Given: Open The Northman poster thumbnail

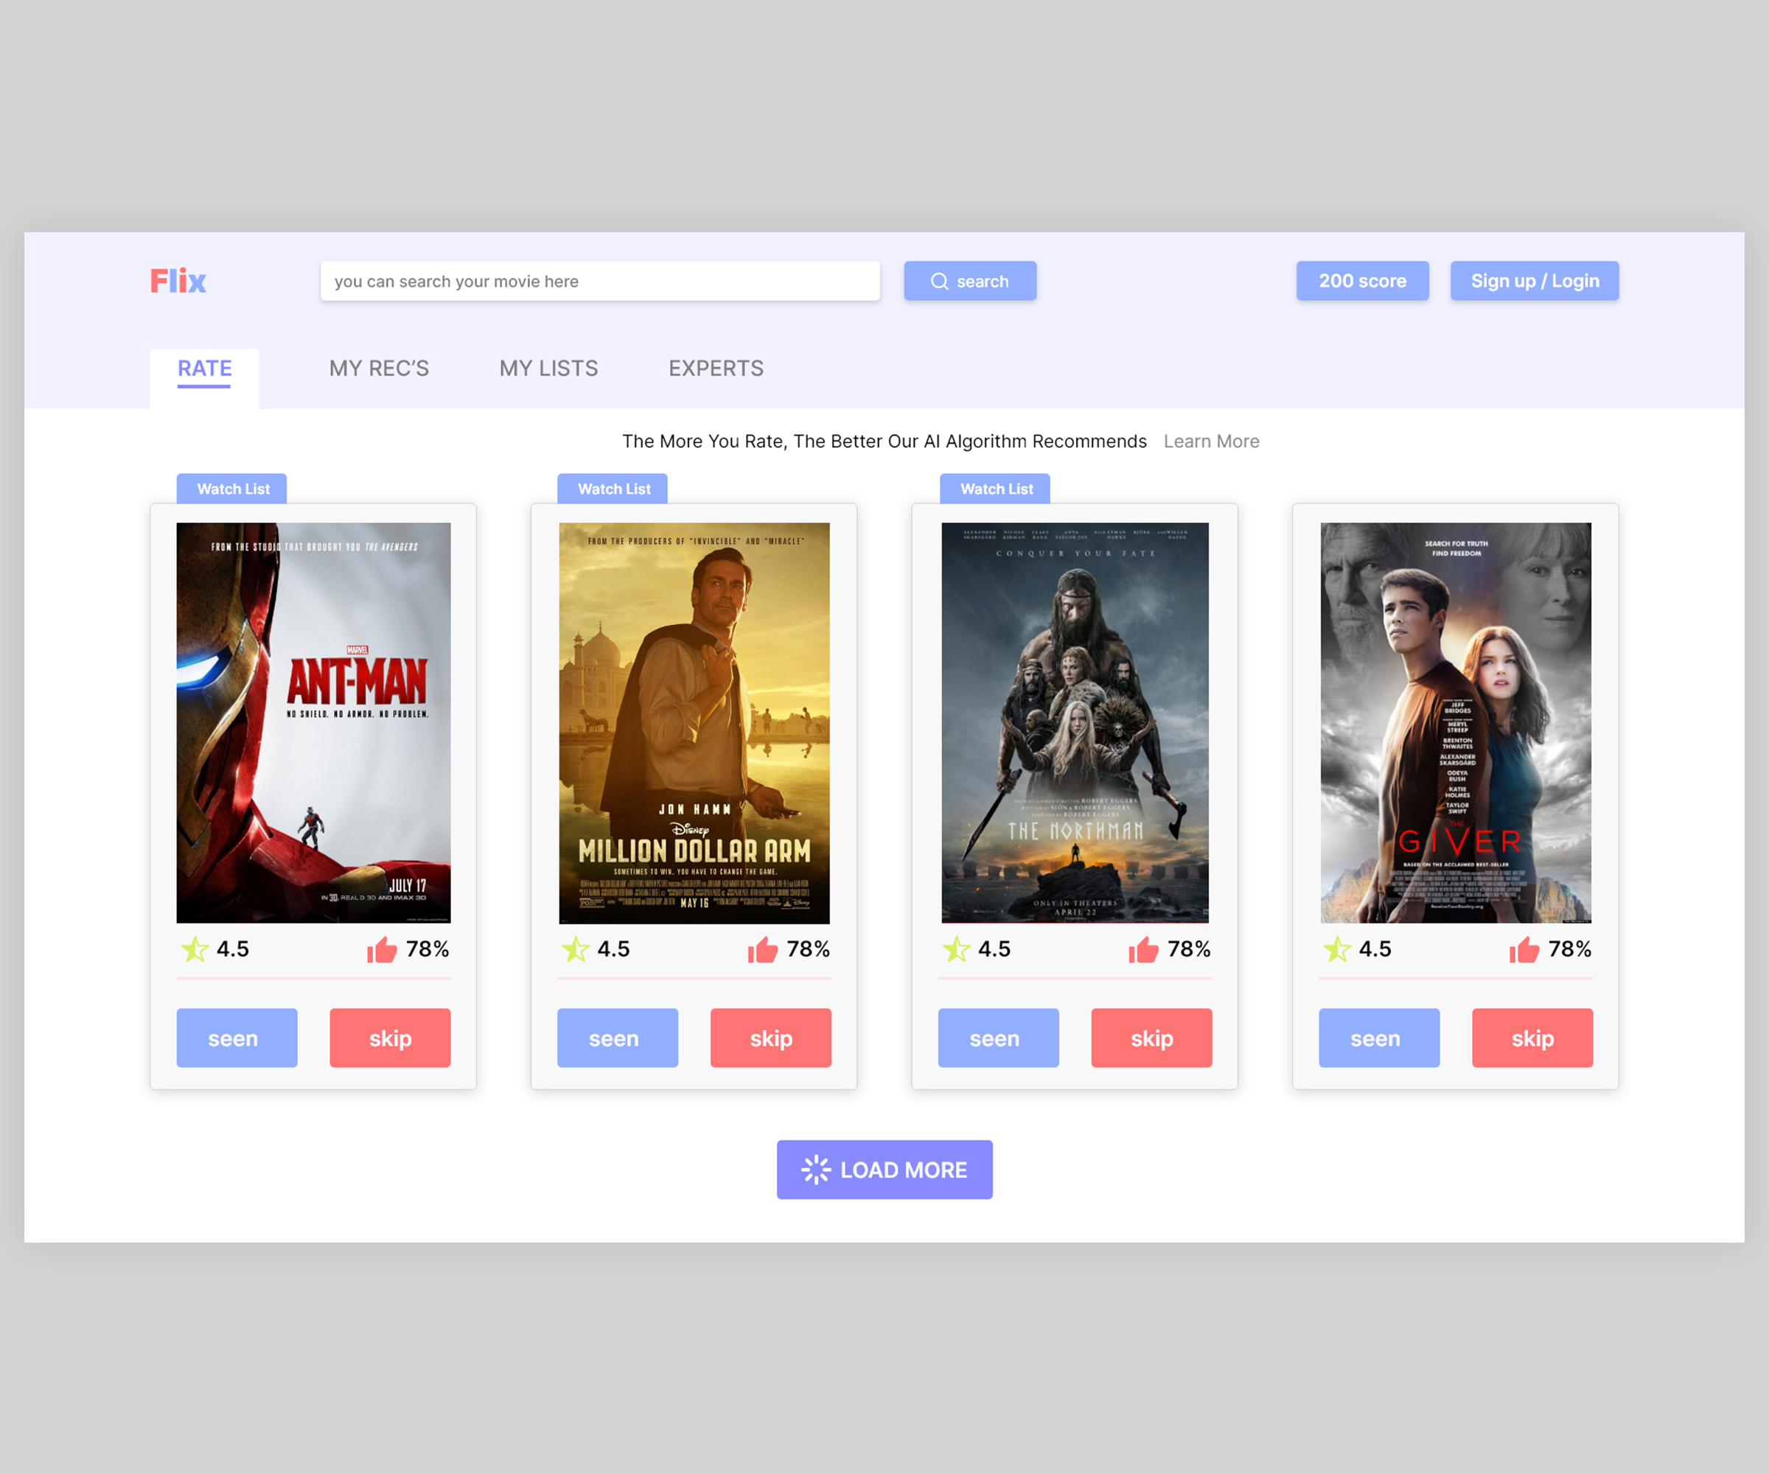Looking at the screenshot, I should tap(1074, 722).
